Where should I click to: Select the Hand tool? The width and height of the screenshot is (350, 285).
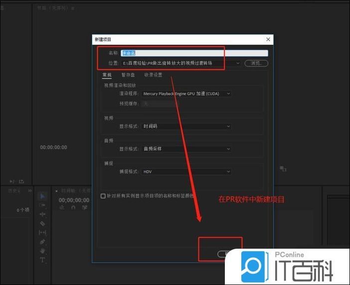pos(42,251)
